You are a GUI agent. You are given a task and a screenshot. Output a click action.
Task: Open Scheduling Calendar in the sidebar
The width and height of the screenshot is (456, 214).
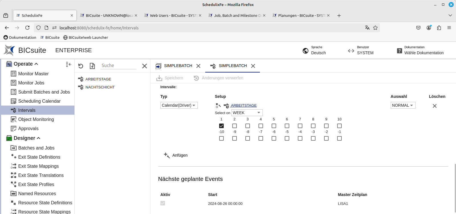tap(39, 101)
